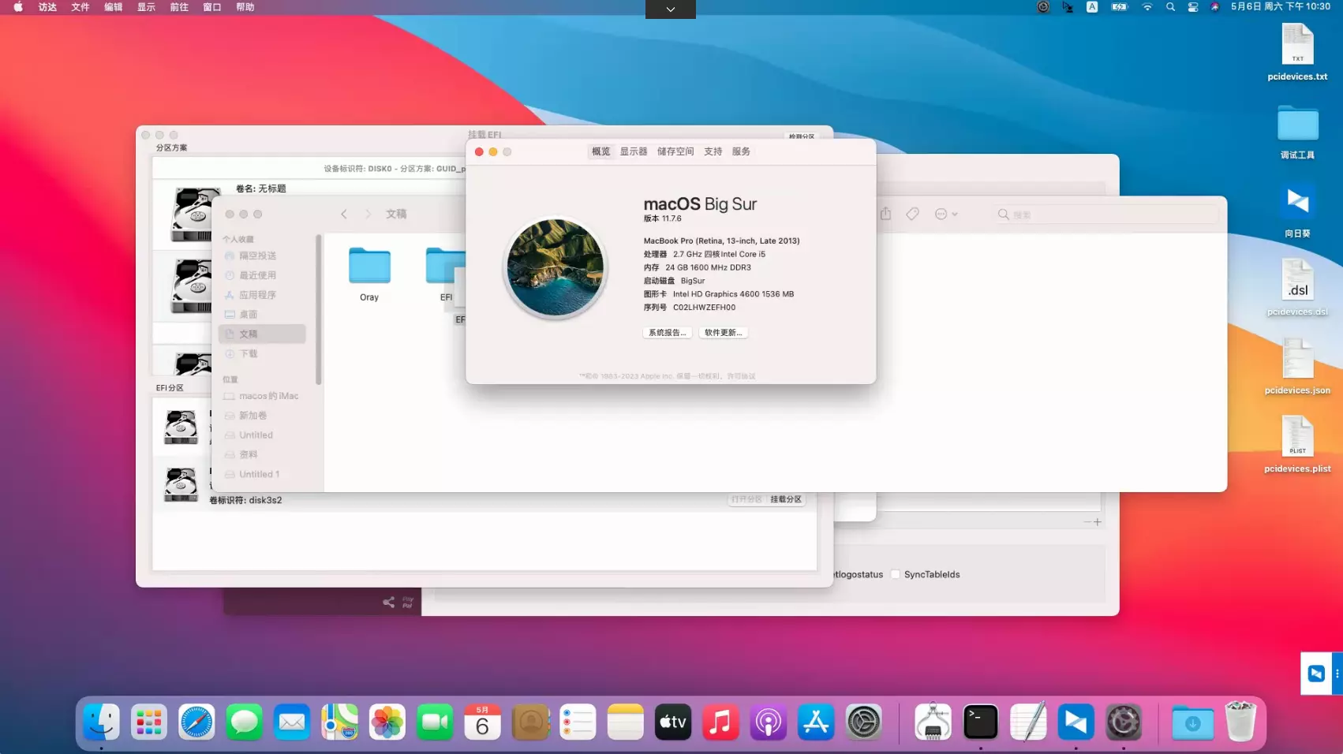Click the share icon in Finder toolbar

(x=885, y=214)
